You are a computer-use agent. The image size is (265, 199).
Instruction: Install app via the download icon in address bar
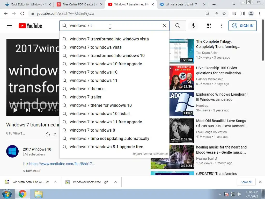(x=207, y=13)
